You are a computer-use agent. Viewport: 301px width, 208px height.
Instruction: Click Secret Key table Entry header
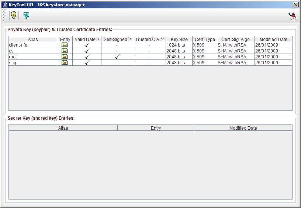tap(156, 128)
